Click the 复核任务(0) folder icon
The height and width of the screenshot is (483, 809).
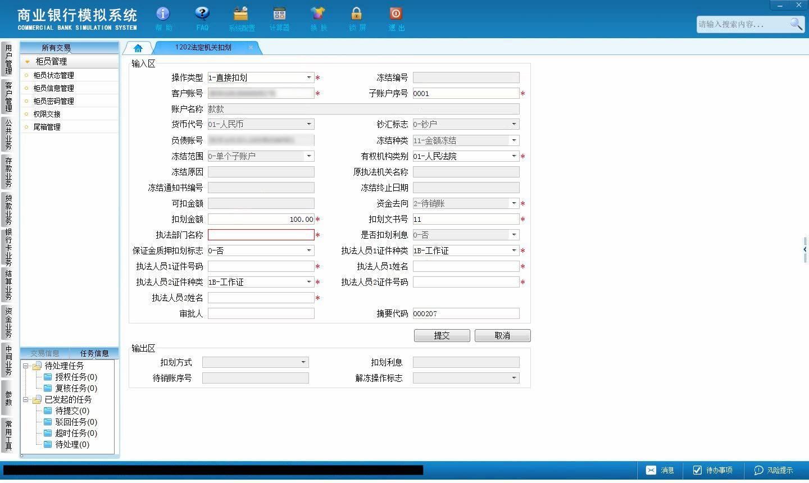click(x=48, y=388)
